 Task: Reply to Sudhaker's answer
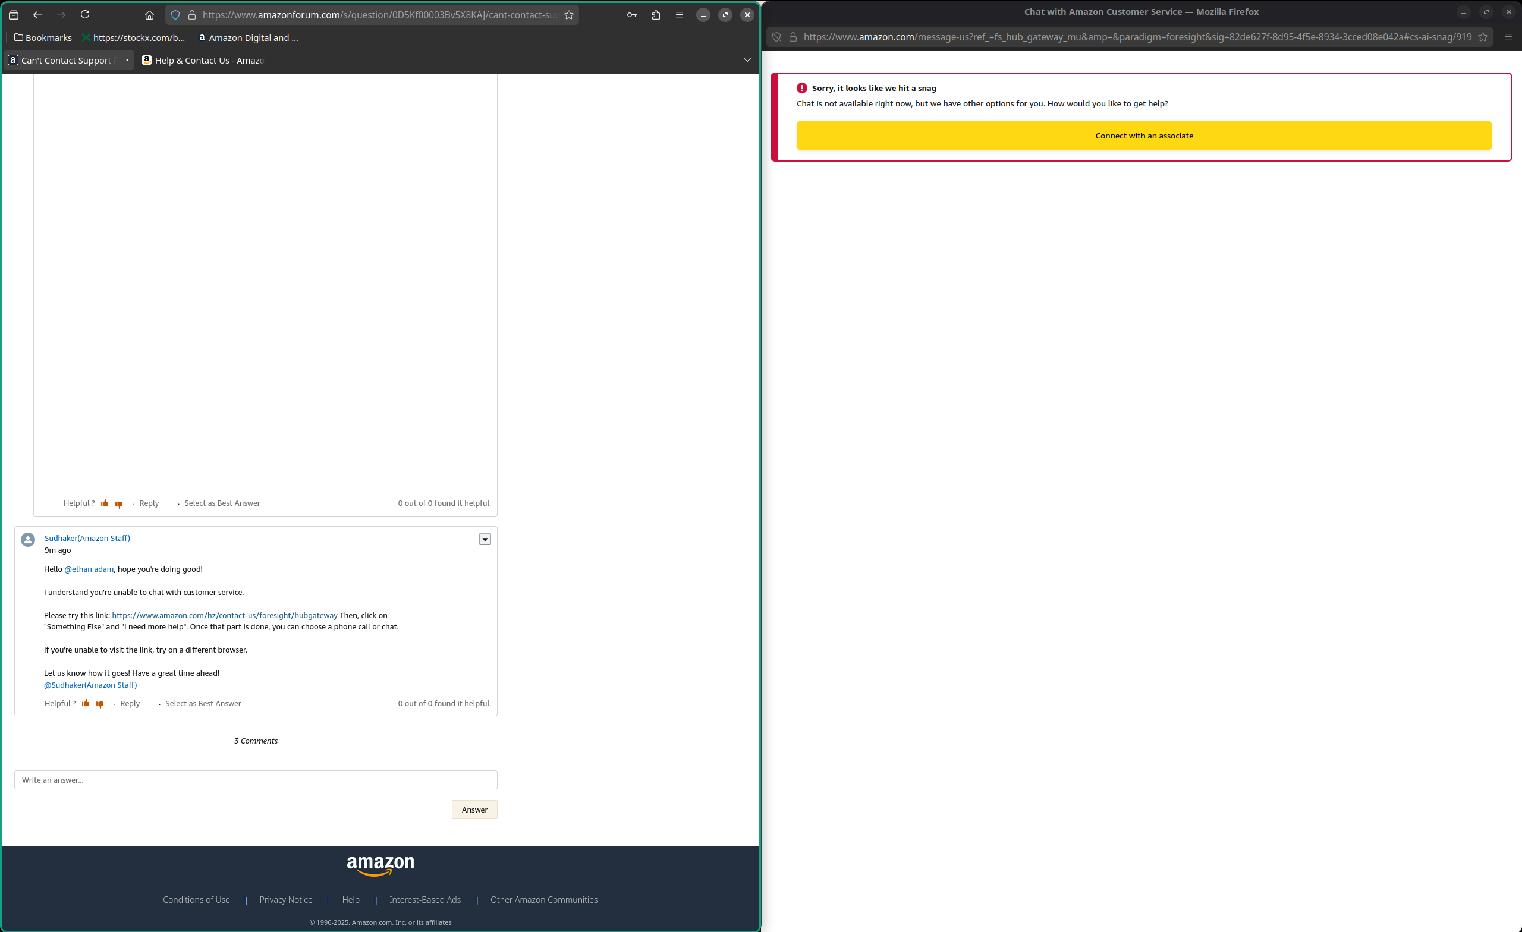pos(130,703)
